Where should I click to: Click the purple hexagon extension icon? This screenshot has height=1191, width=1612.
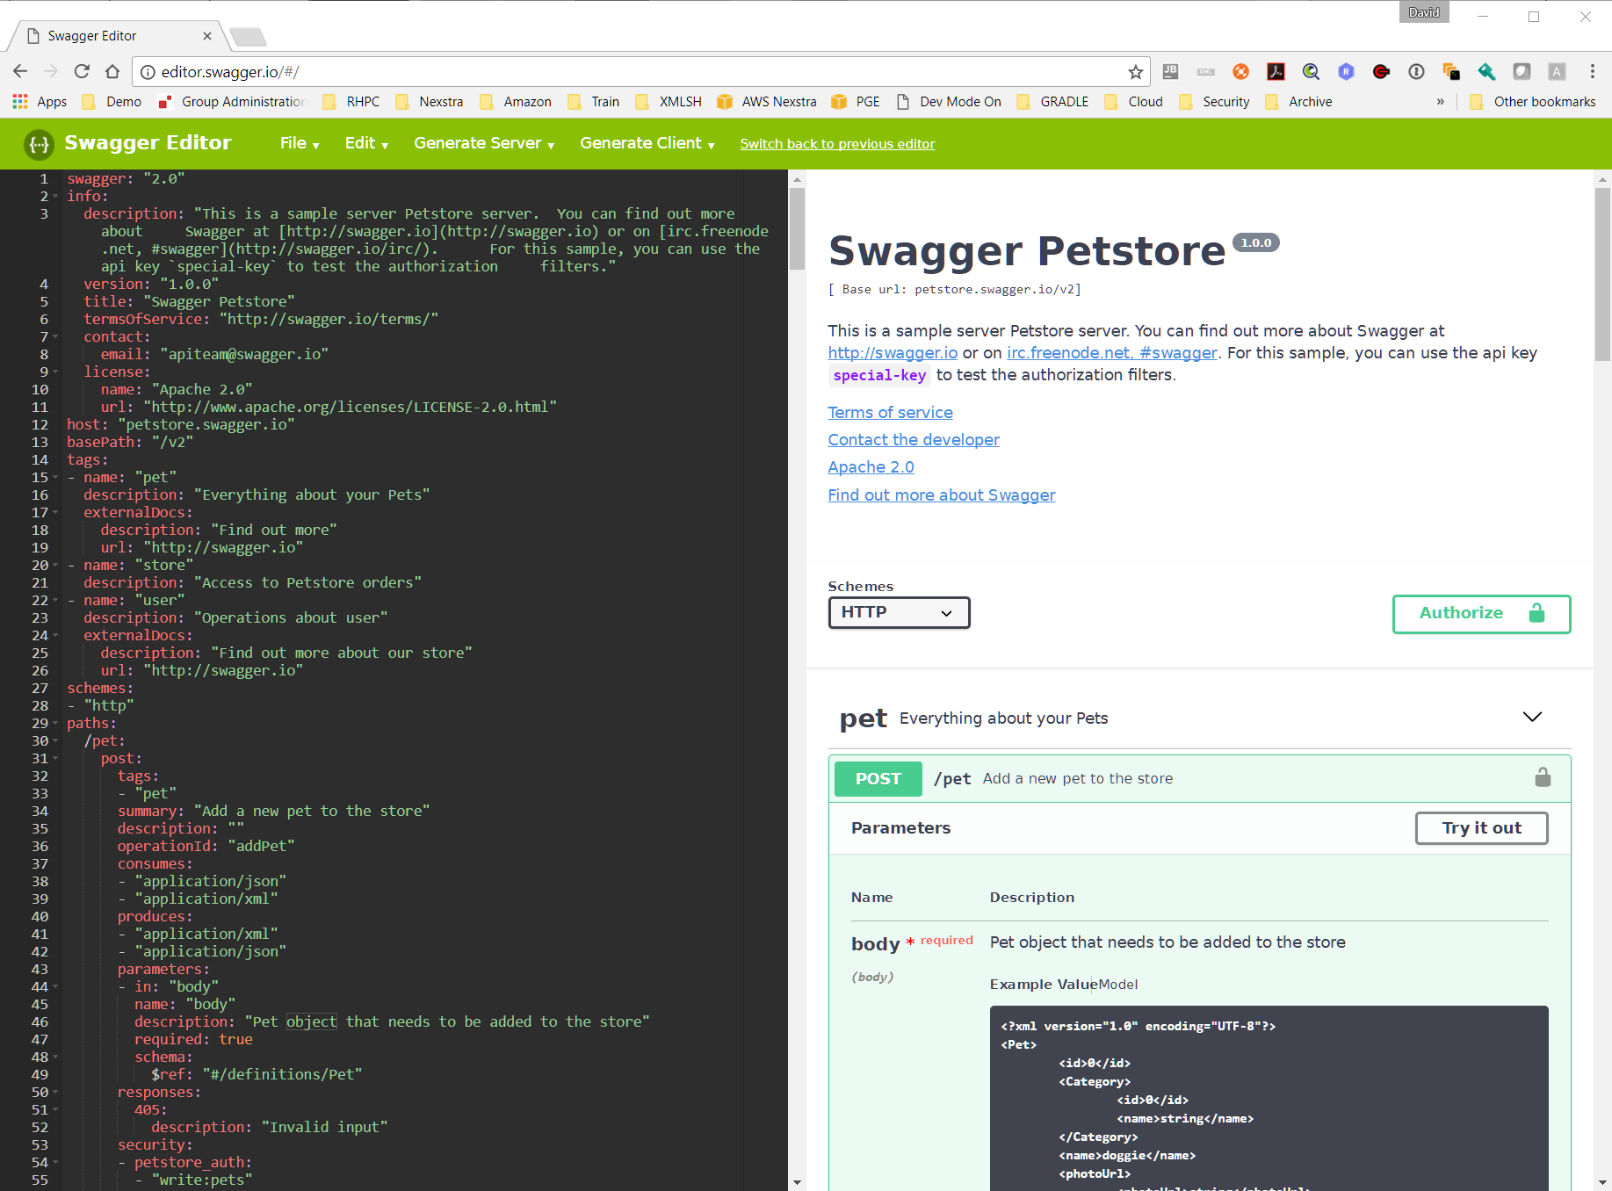pyautogui.click(x=1346, y=71)
